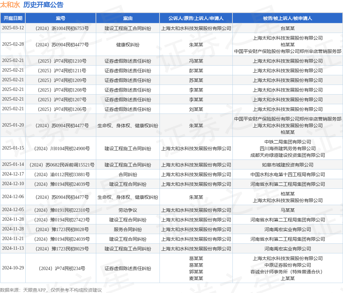Image resolution: width=343 pixels, height=293 pixels.
Task: Click defendant 马某某
Action: pyautogui.click(x=288, y=210)
